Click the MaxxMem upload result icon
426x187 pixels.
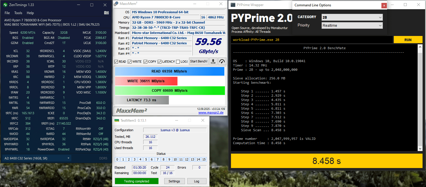(213, 61)
